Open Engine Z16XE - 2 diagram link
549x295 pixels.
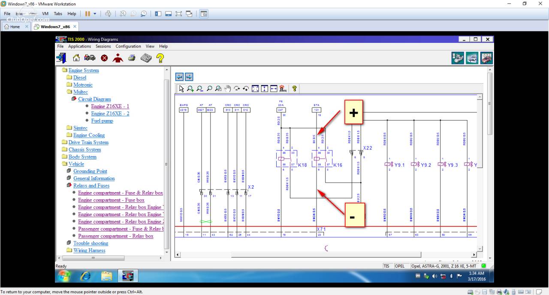tap(110, 114)
